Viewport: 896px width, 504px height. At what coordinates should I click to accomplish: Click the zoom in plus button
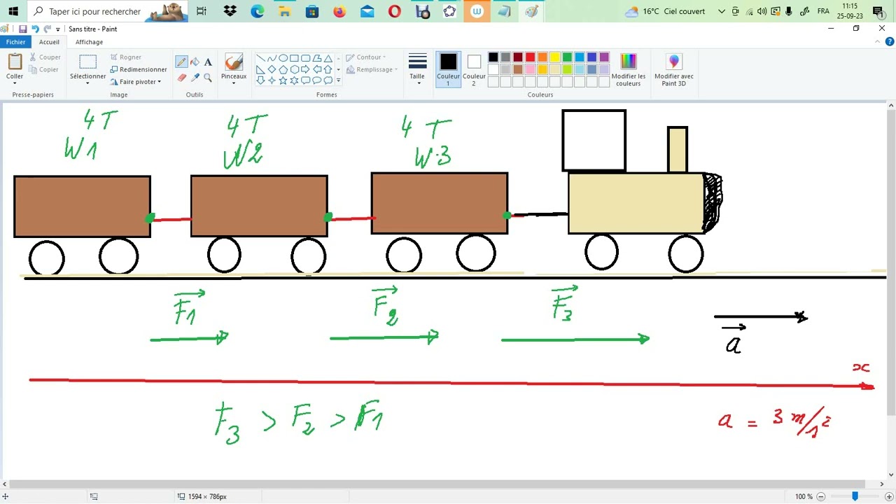[x=889, y=496]
